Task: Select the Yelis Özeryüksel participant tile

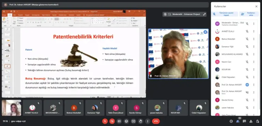Action: [116, 108]
